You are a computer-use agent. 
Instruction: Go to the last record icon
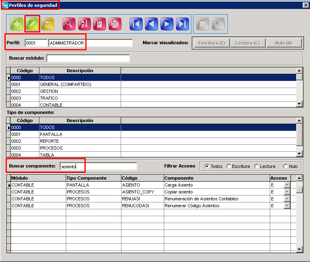(182, 24)
